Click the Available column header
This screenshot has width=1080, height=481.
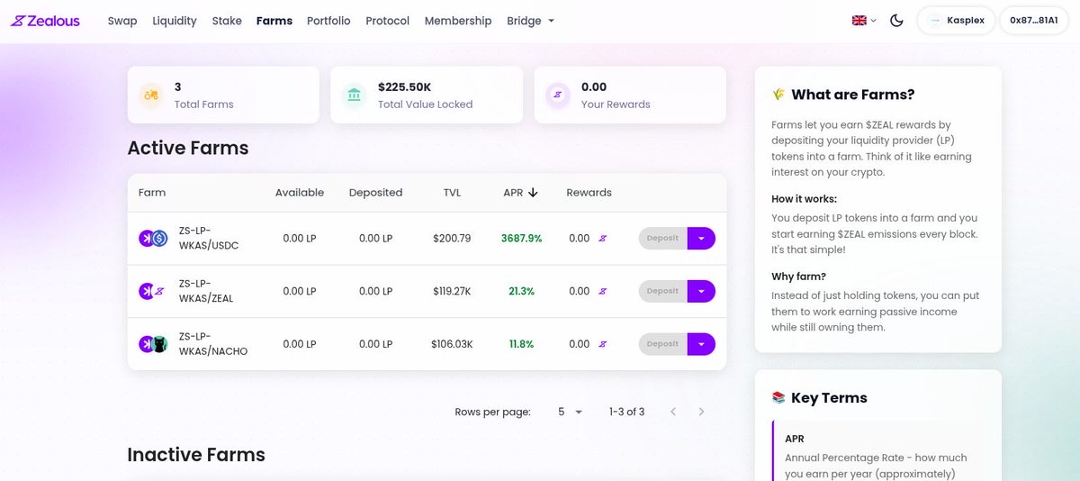tap(300, 192)
